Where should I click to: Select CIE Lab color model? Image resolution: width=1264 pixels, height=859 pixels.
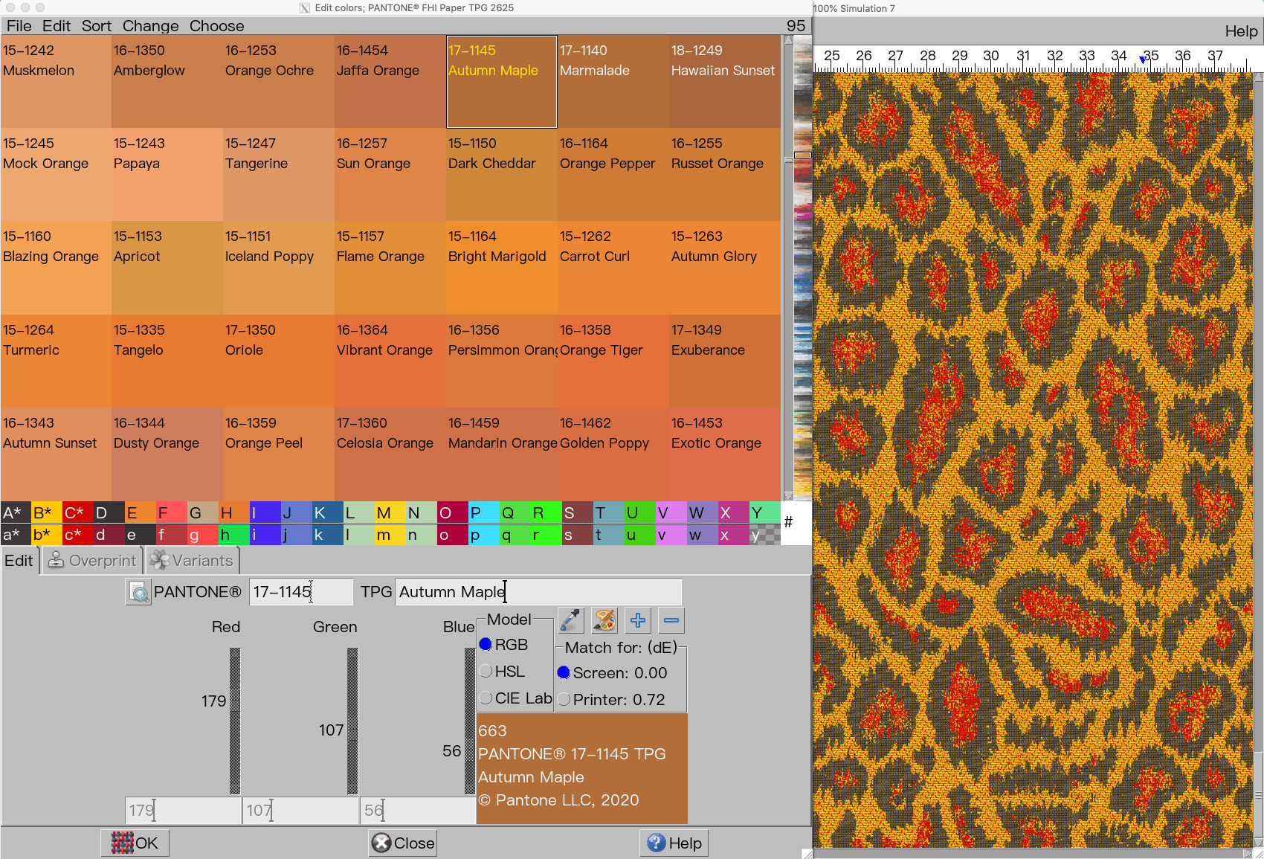click(x=516, y=698)
